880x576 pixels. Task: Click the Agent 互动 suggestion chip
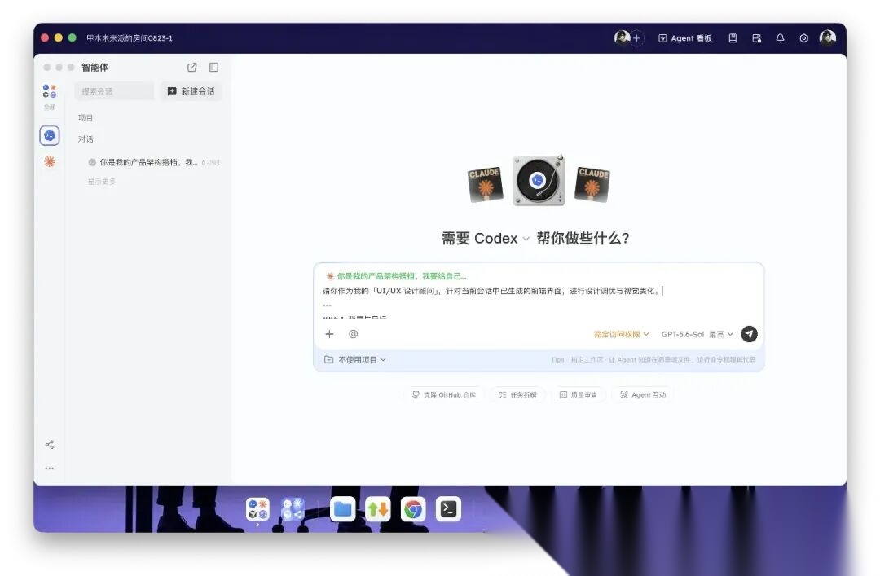pos(643,394)
